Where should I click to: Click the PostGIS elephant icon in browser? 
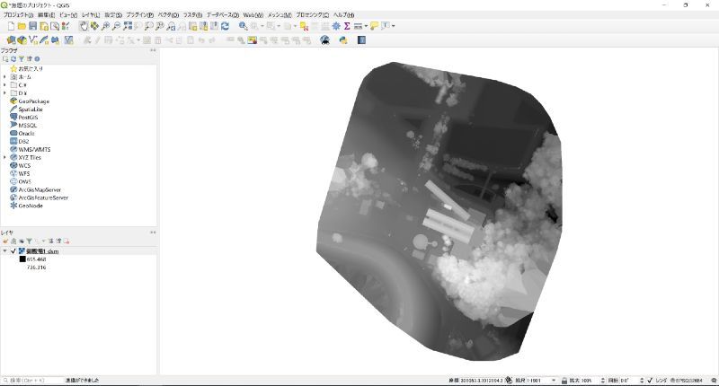click(13, 117)
